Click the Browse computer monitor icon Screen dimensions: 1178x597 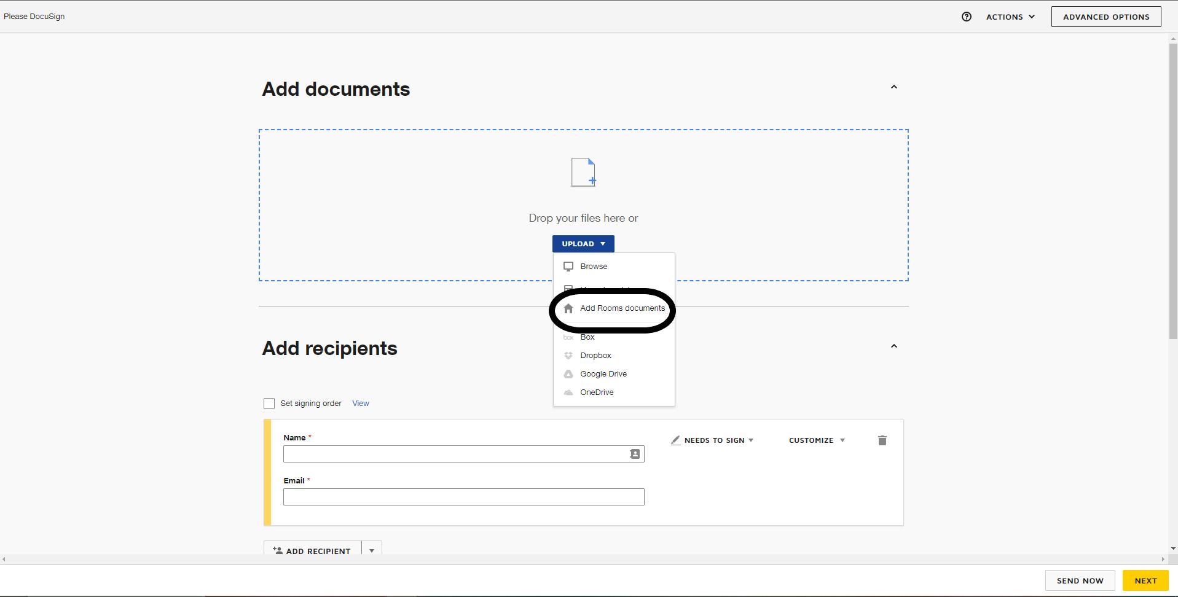(x=568, y=267)
